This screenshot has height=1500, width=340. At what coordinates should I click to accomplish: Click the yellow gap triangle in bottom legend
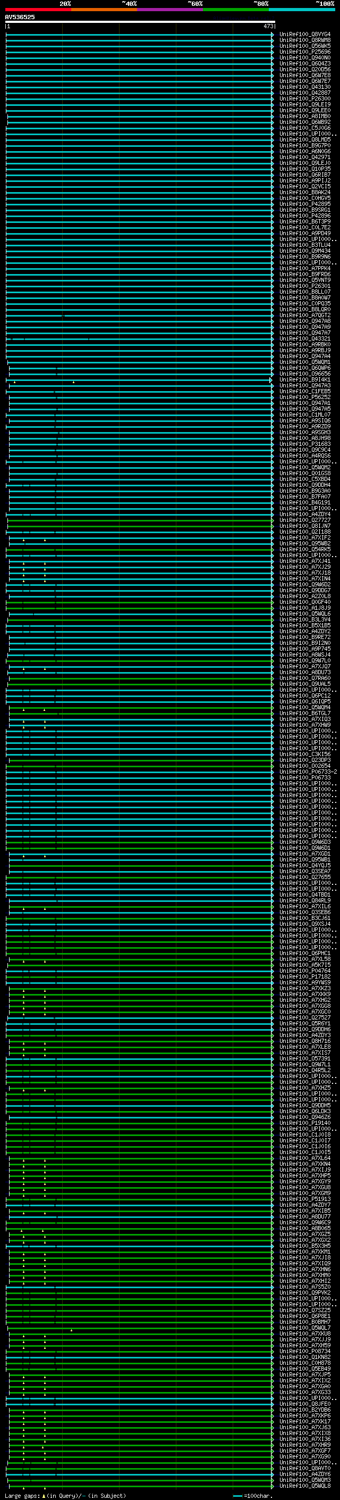[x=44, y=1495]
